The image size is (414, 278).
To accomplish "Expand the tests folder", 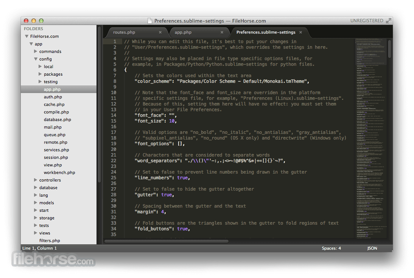I will click(36, 225).
